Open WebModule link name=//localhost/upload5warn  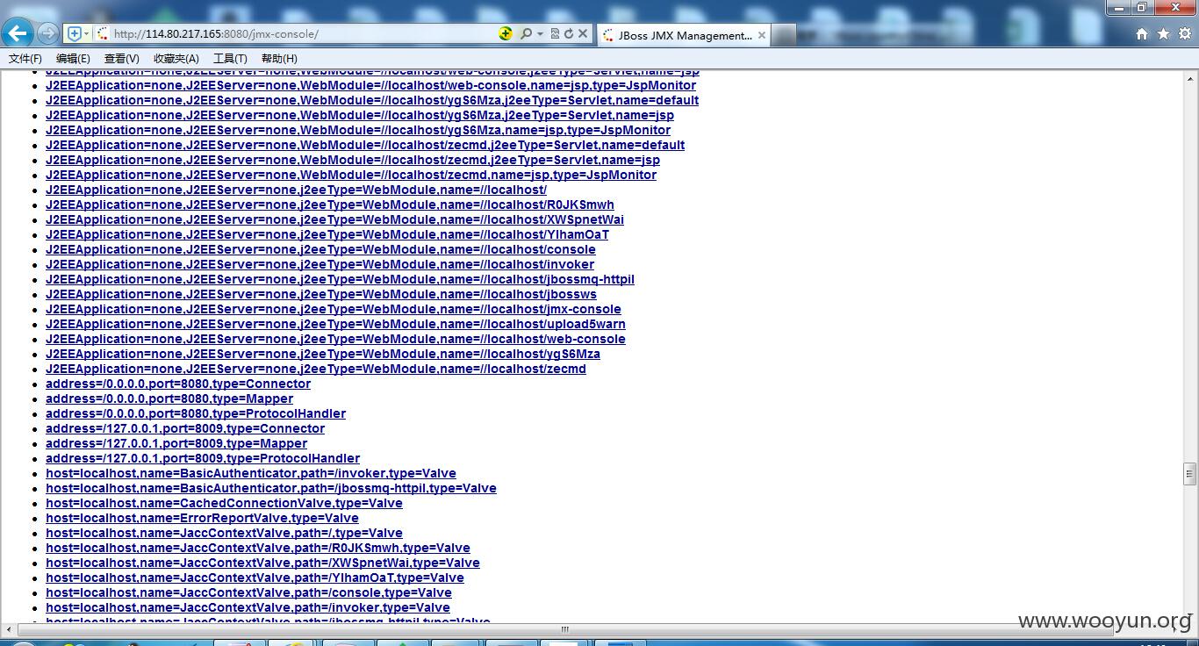click(335, 324)
